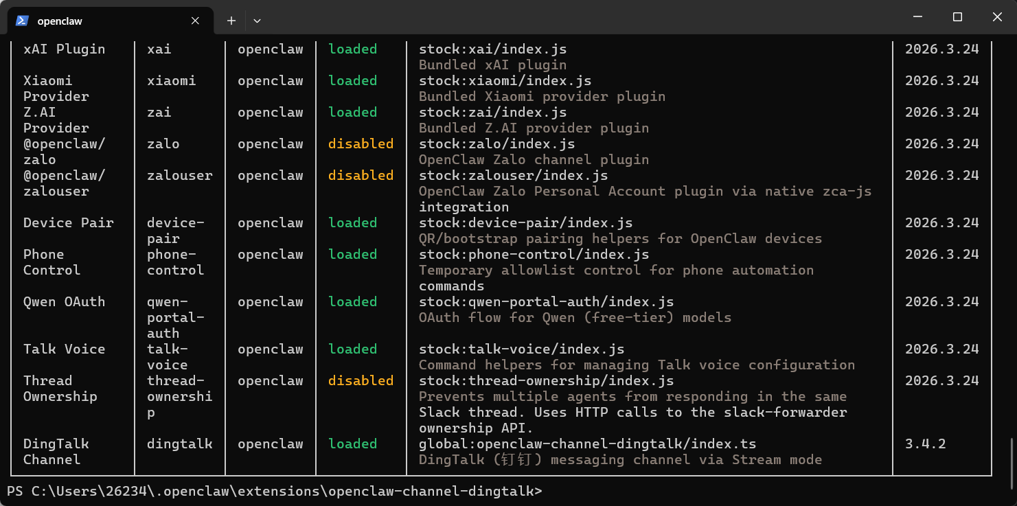Minimize the terminal window

pyautogui.click(x=917, y=17)
